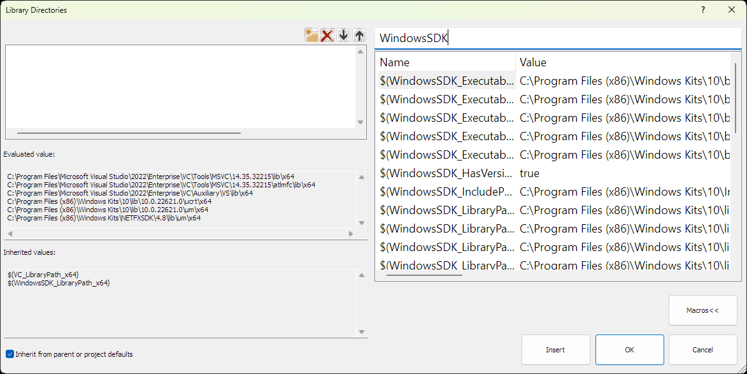Toggle Inherit from parent or project defaults

pyautogui.click(x=9, y=354)
